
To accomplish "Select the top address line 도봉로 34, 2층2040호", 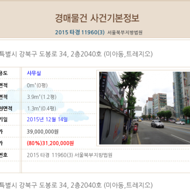I will click(x=76, y=54).
